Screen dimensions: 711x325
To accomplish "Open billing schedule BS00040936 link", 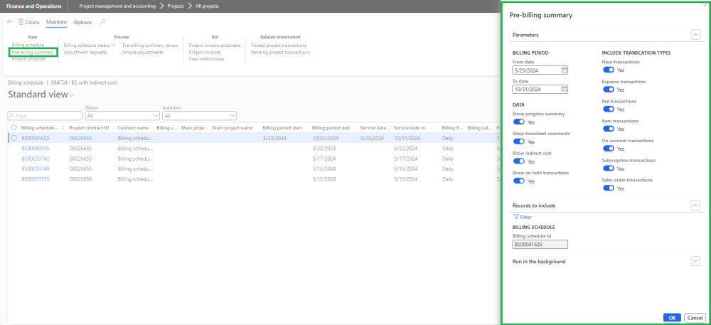I will coord(35,148).
